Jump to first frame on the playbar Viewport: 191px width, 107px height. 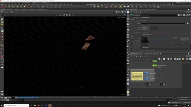tap(2, 97)
